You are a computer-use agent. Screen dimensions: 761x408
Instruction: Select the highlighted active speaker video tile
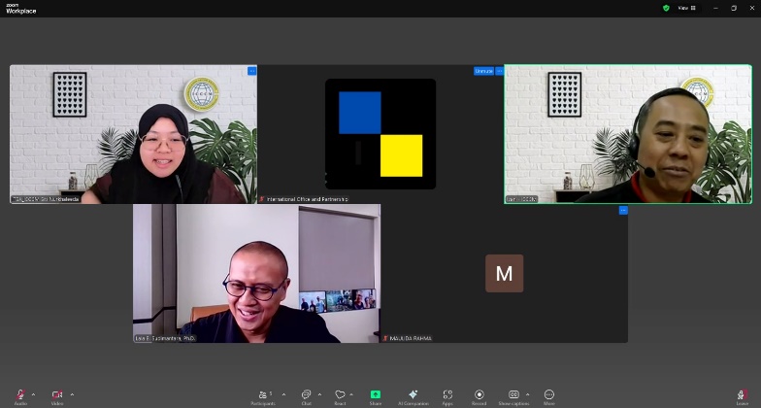point(628,134)
